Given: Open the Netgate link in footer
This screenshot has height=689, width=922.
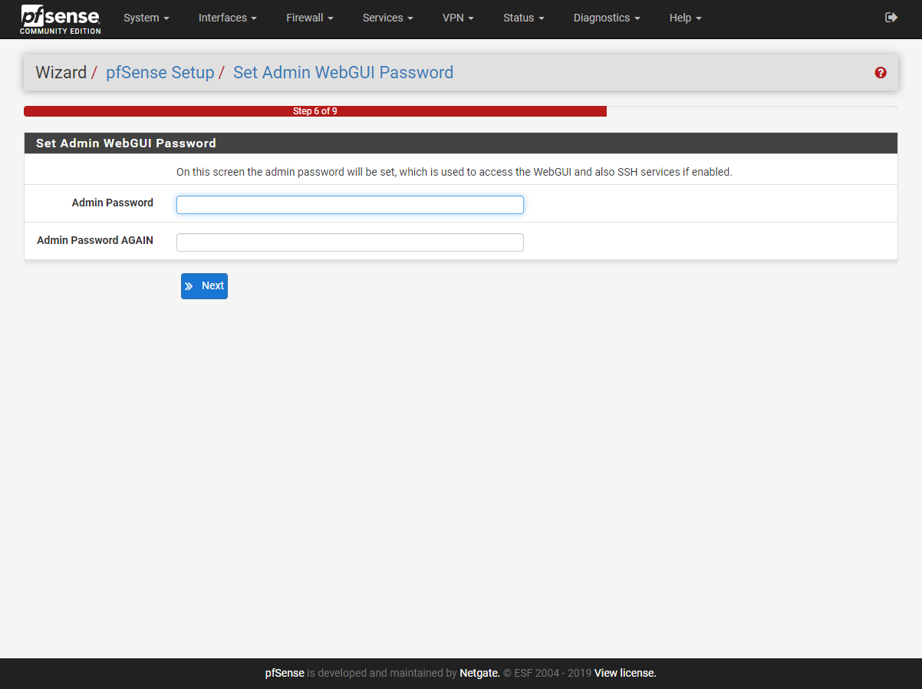Looking at the screenshot, I should pyautogui.click(x=479, y=673).
